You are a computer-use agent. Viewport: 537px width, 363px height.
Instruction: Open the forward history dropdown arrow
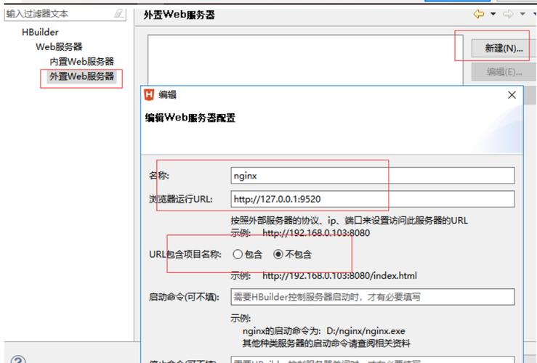[522, 14]
